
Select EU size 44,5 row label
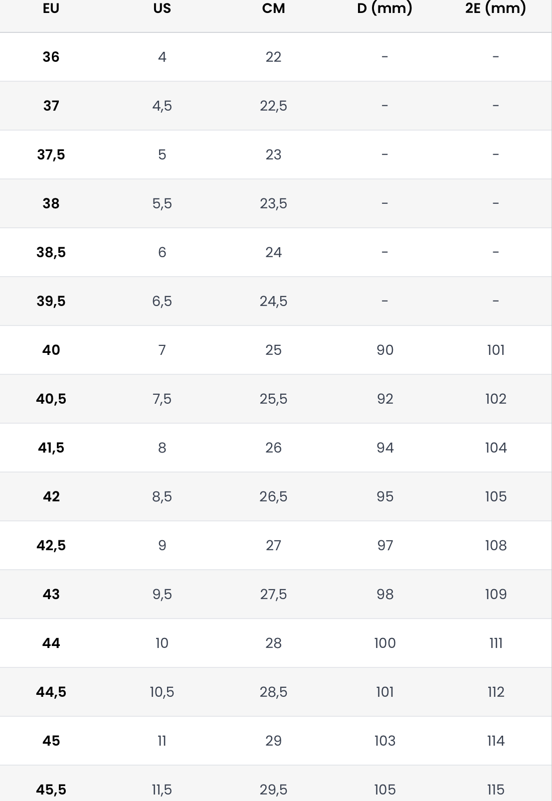[51, 692]
